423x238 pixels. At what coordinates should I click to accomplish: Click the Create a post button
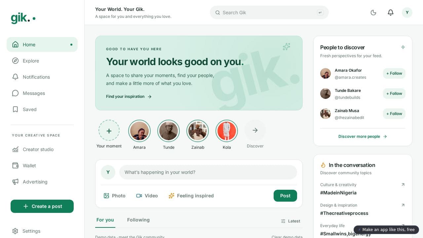pos(42,206)
